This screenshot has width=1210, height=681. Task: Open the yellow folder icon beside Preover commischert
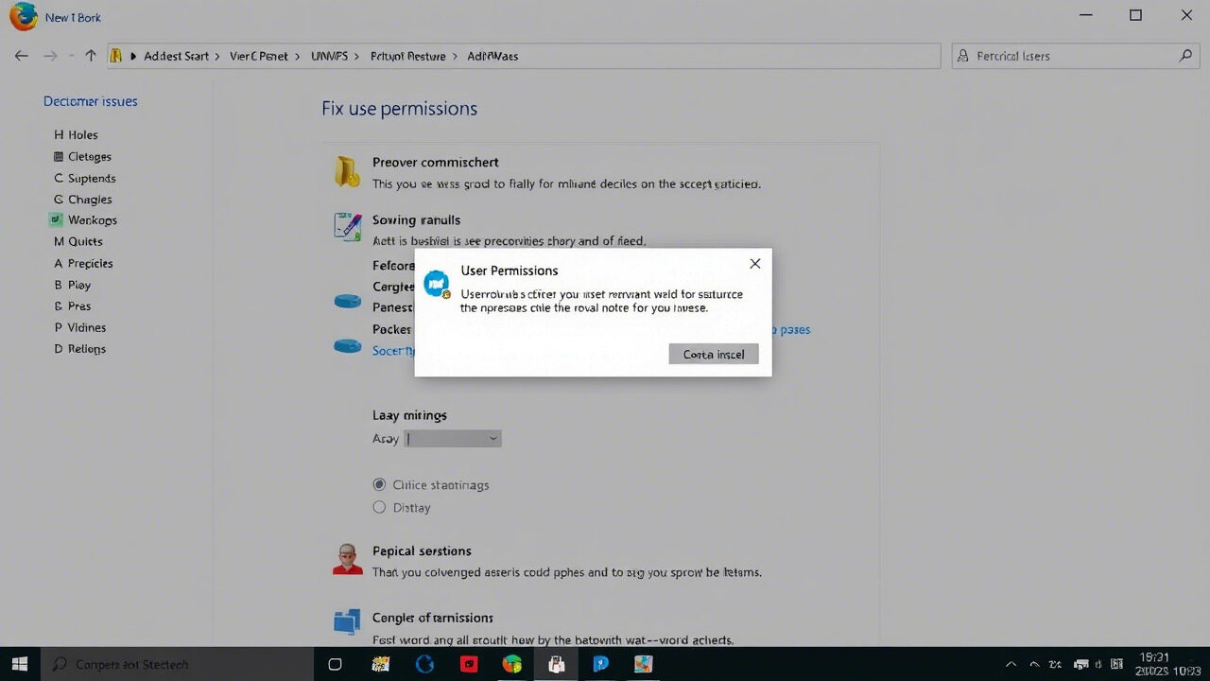coord(347,172)
